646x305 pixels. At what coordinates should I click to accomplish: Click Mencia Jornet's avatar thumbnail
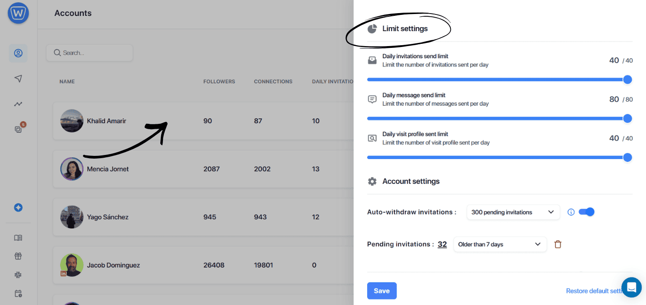coord(72,169)
